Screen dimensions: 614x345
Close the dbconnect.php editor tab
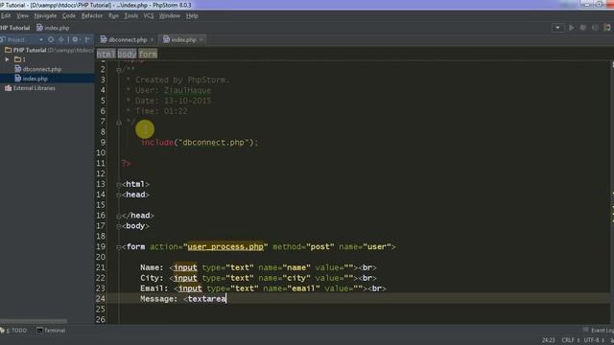coord(153,40)
